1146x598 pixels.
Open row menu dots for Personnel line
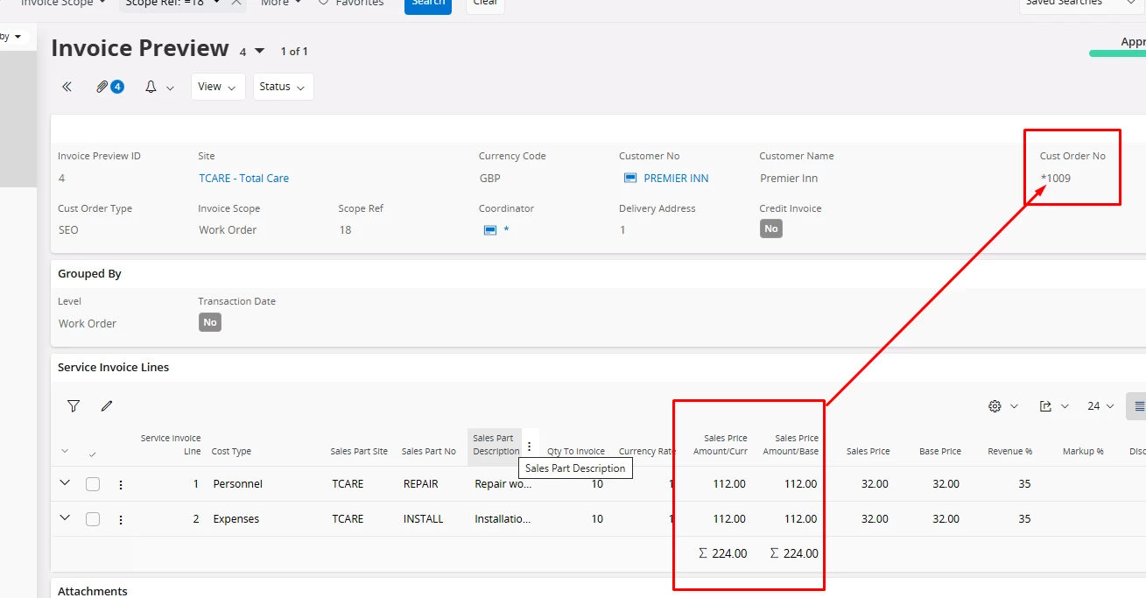pyautogui.click(x=121, y=484)
